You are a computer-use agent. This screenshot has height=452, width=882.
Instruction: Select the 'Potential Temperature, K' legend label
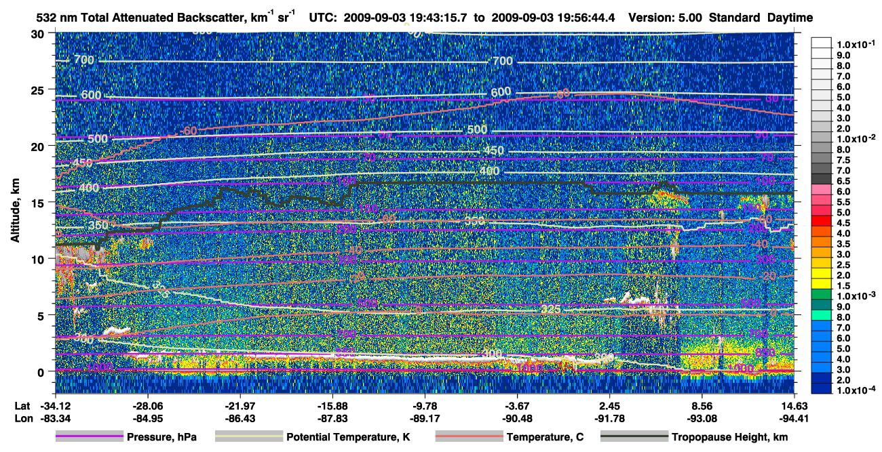coord(348,438)
